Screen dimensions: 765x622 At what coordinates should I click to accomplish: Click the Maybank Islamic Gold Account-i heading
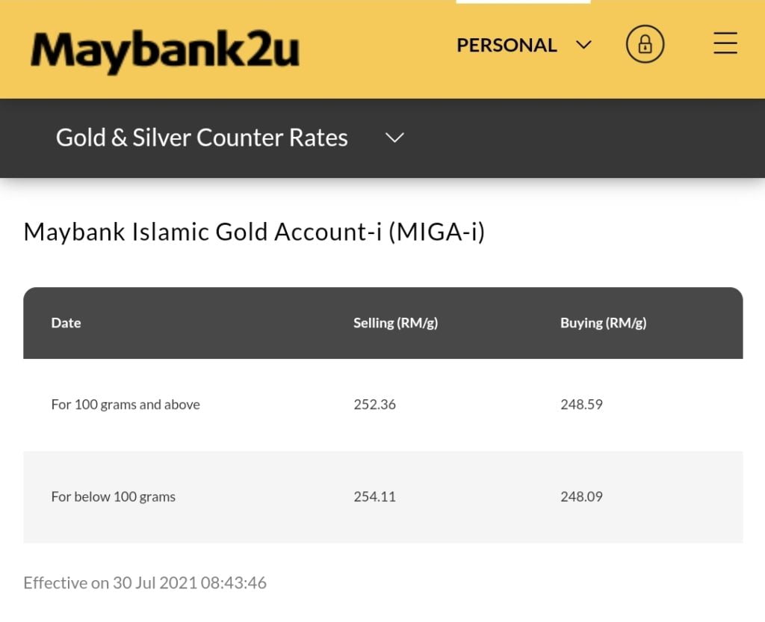[x=254, y=232]
